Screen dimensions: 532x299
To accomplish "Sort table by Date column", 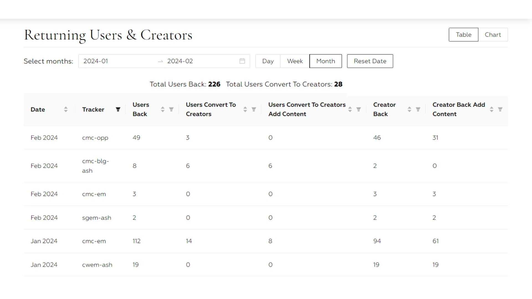I will pos(66,109).
